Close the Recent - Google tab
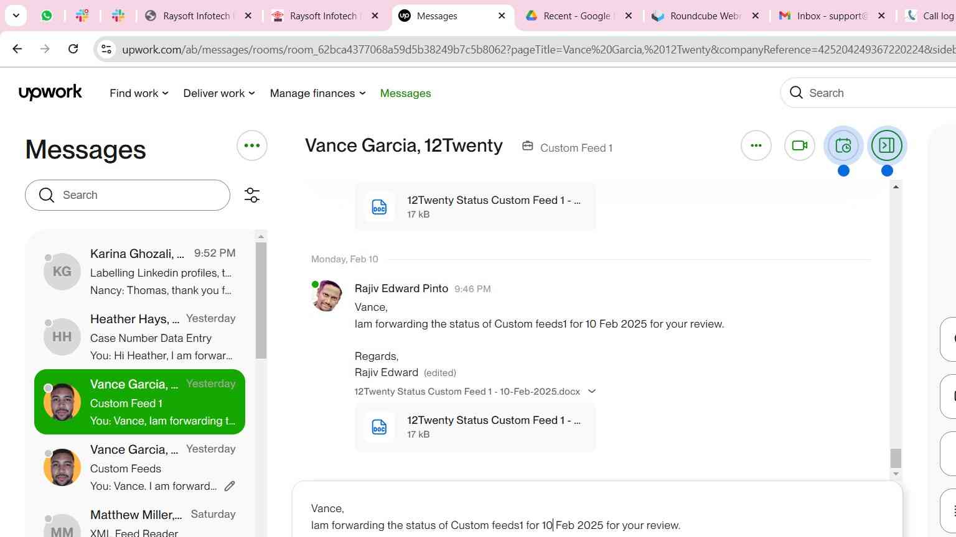The height and width of the screenshot is (537, 956). pos(629,16)
